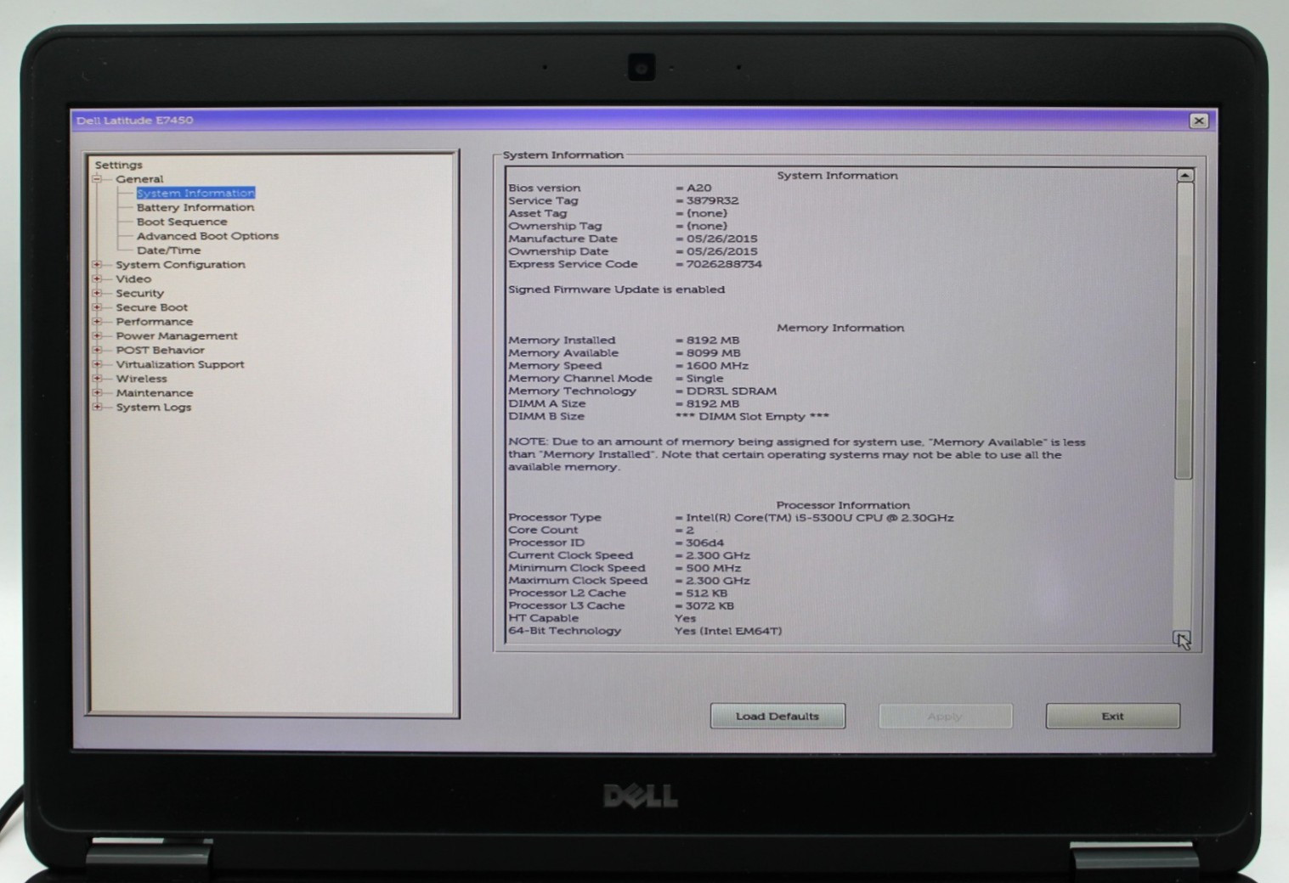Click the Load Defaults button
This screenshot has width=1289, height=883.
pyautogui.click(x=777, y=717)
